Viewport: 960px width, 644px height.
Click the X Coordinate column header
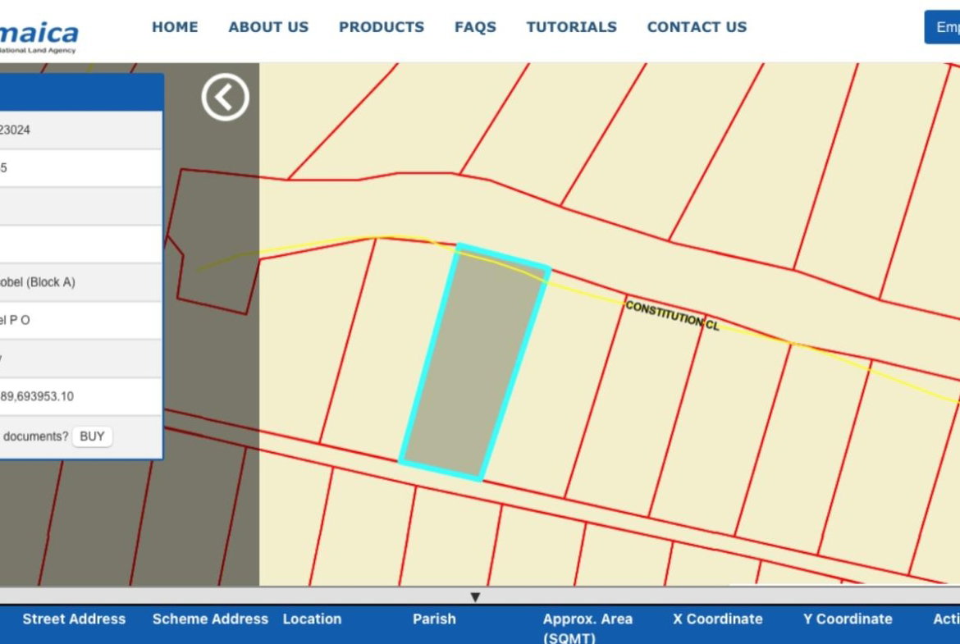[716, 619]
